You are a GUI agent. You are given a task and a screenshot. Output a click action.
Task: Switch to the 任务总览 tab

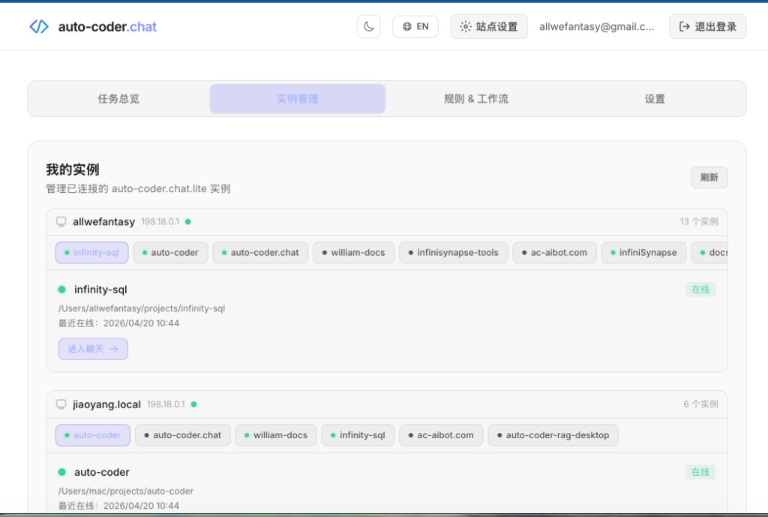(118, 99)
